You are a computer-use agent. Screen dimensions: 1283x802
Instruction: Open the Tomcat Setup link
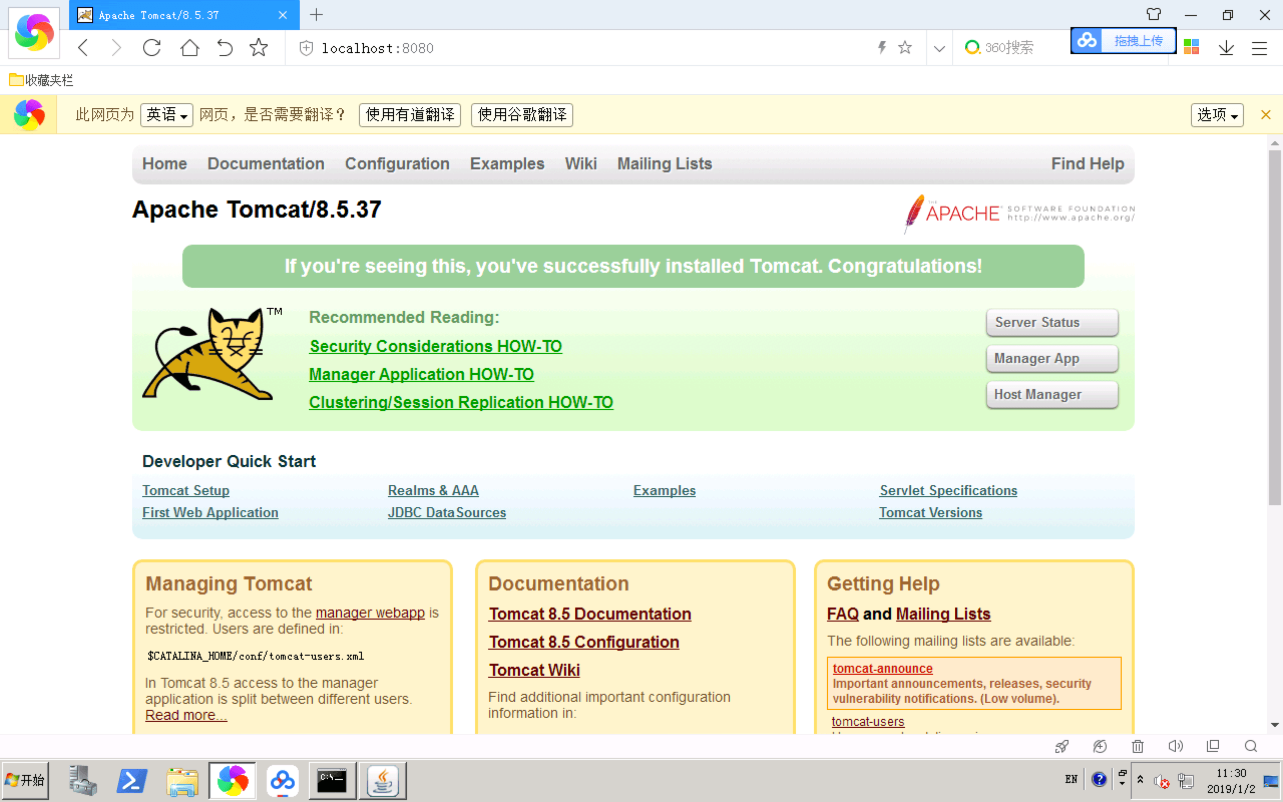click(x=185, y=491)
